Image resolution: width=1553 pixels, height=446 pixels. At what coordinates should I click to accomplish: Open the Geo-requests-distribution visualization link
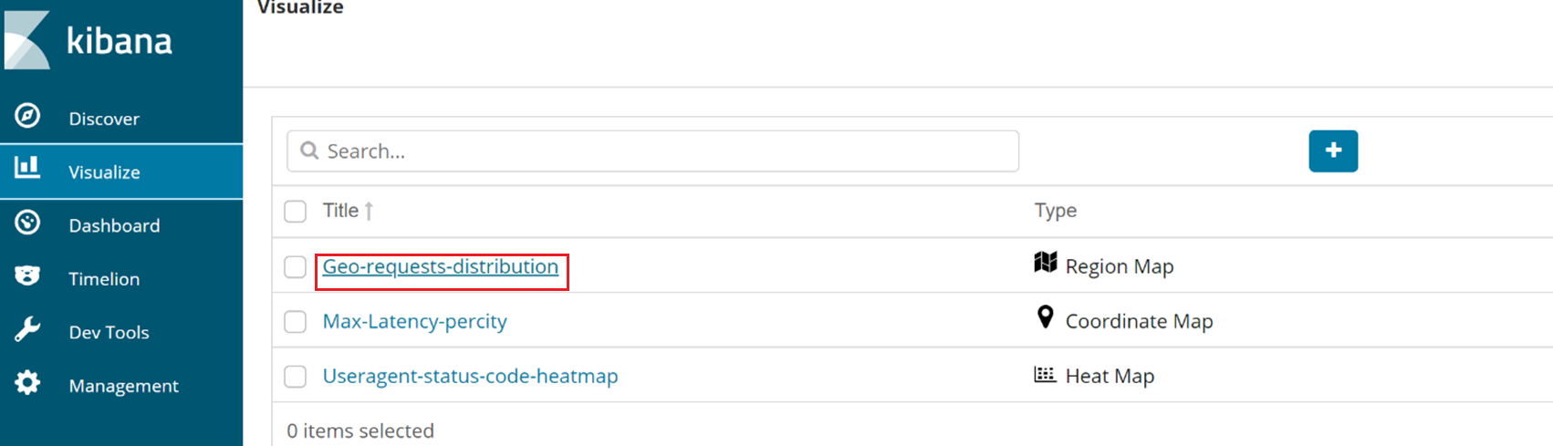[441, 266]
